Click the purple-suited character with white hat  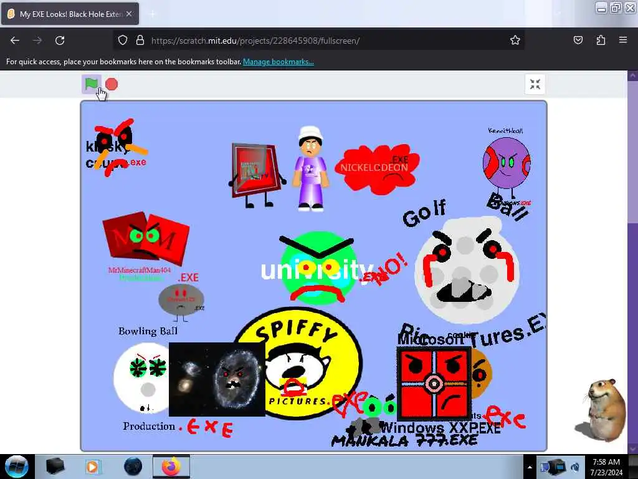click(311, 168)
